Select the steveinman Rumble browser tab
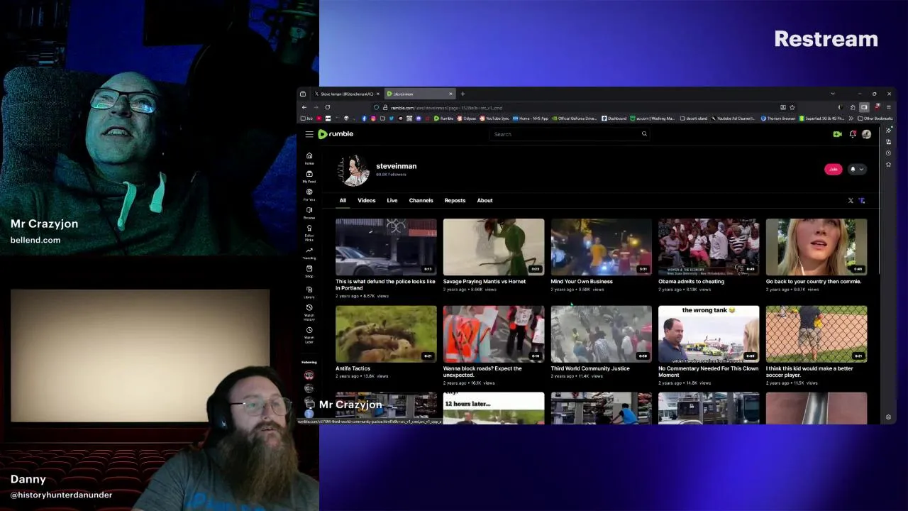908x511 pixels. [x=420, y=94]
